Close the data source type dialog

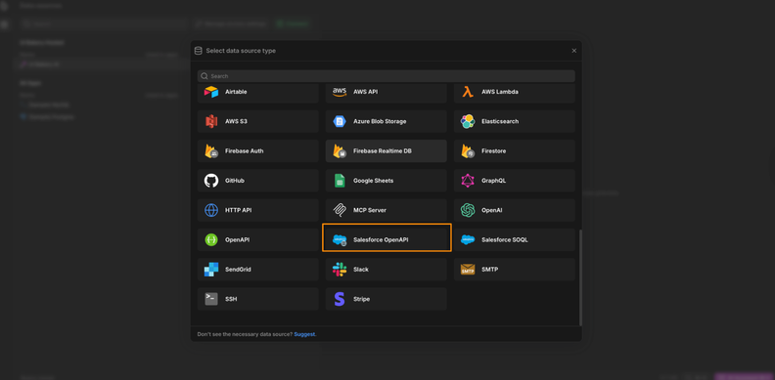[x=573, y=51]
